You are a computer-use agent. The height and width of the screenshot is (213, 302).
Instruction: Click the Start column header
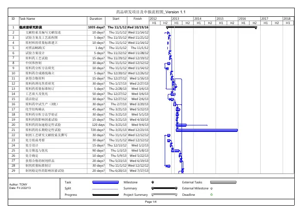click(x=116, y=19)
